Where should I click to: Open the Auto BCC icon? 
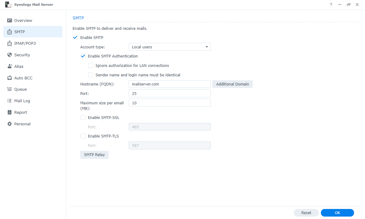pos(9,78)
